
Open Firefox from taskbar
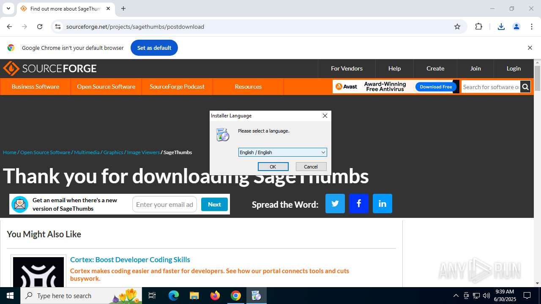(215, 296)
